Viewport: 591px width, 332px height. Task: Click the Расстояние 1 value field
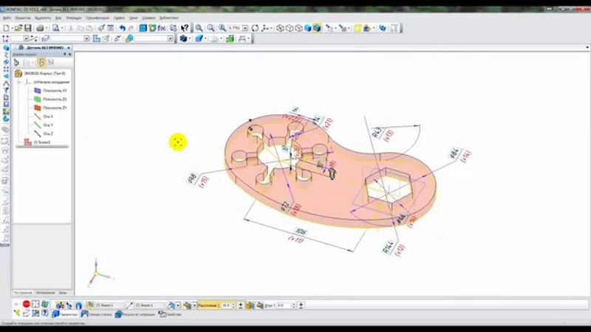point(226,305)
